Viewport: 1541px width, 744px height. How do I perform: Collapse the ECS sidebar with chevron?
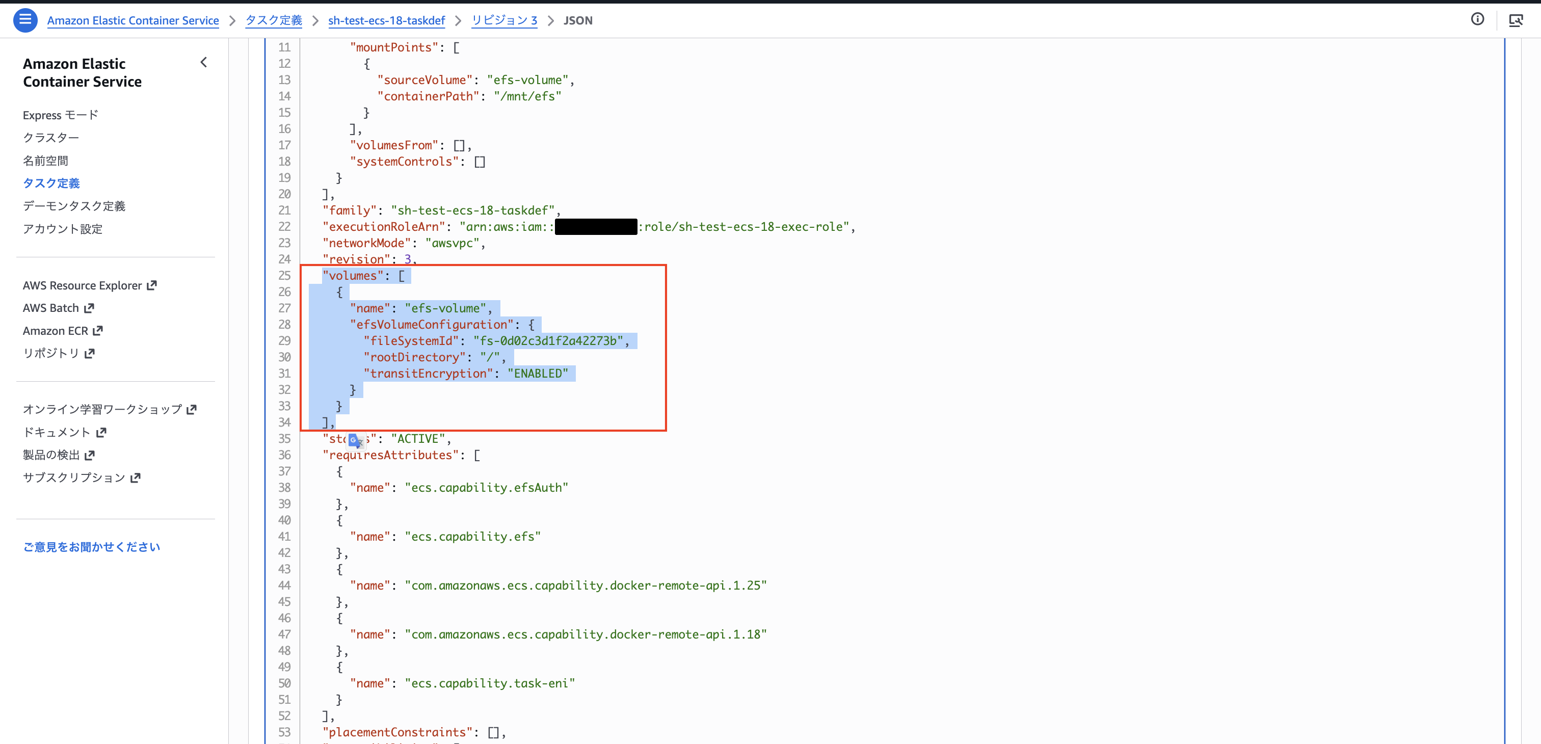pos(203,62)
